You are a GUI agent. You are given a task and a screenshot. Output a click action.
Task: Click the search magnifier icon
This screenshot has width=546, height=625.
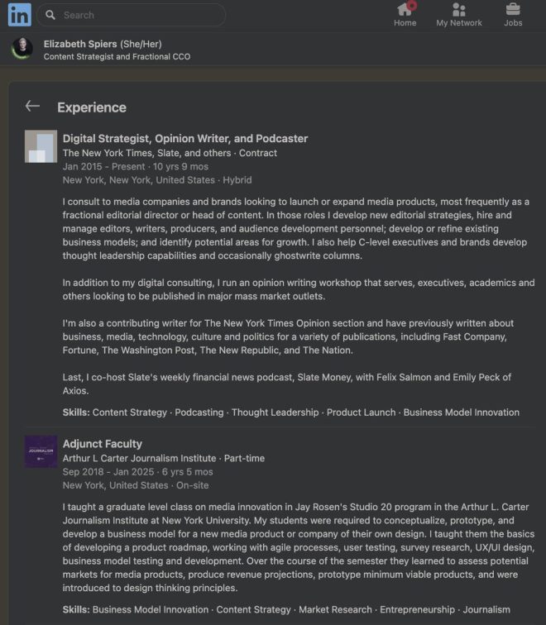tap(50, 15)
